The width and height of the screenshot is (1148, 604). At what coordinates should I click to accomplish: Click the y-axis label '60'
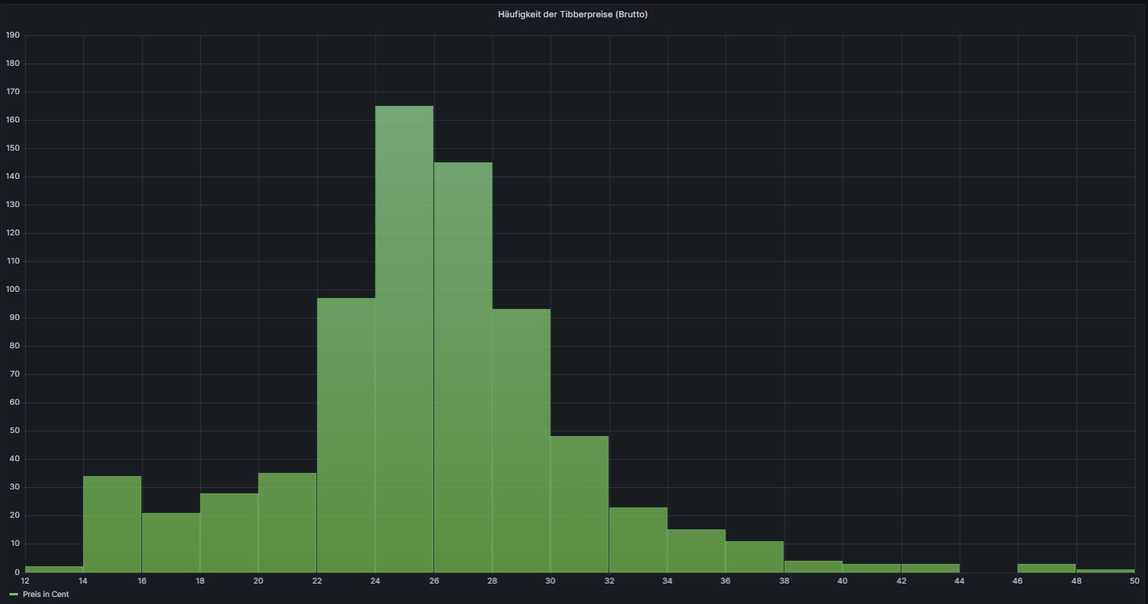click(x=14, y=402)
